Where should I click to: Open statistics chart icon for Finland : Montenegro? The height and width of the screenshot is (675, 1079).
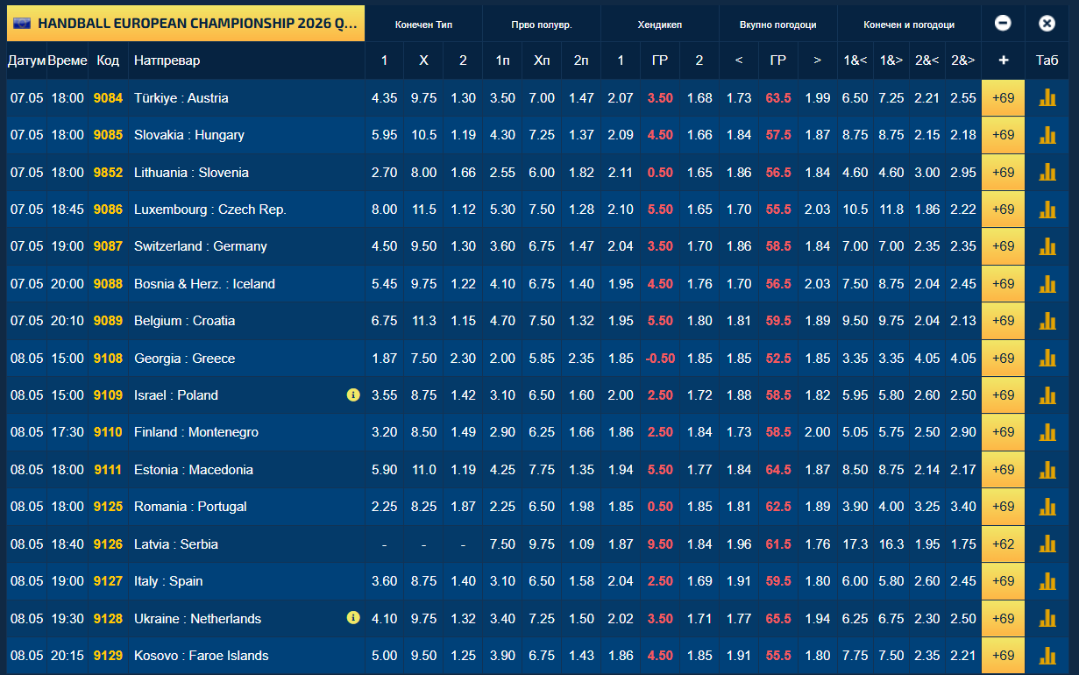coord(1047,432)
